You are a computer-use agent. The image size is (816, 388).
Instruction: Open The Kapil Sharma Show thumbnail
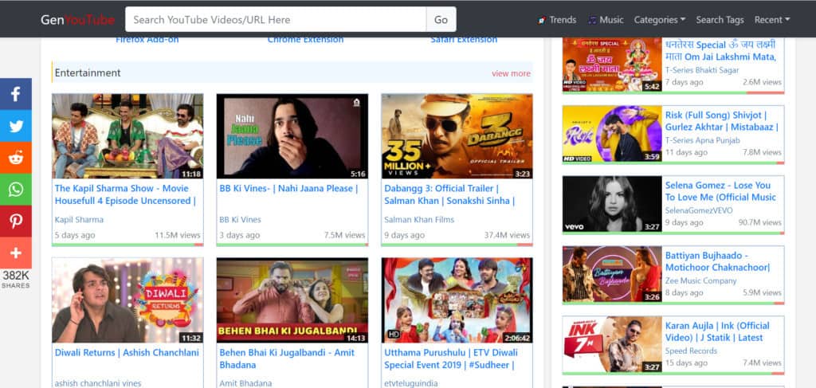point(127,136)
